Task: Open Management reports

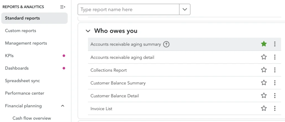Action: tap(26, 43)
